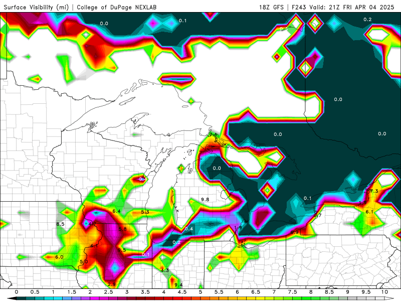Select the "2.5" color scale label
This screenshot has width=401, height=301.
[x=108, y=292]
